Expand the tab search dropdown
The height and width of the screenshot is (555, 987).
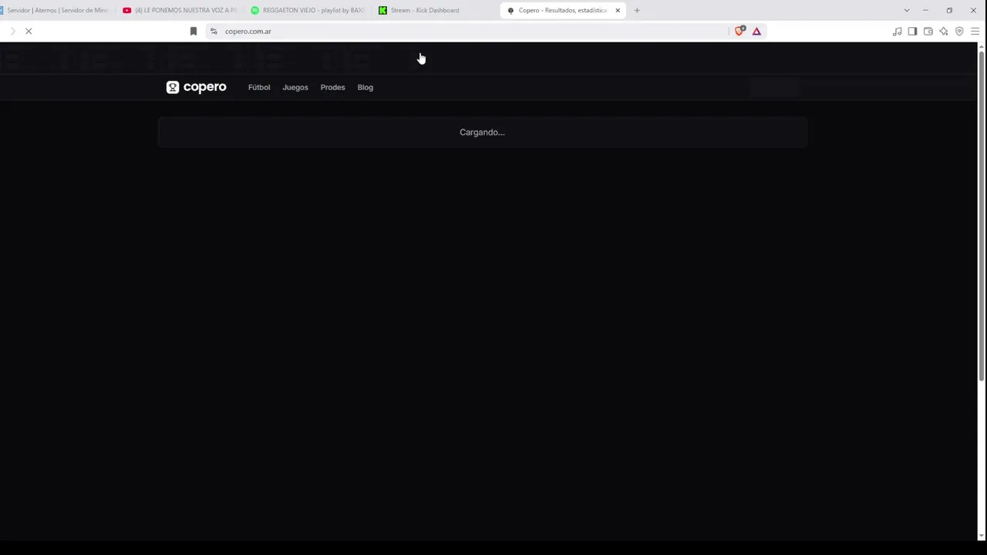click(x=907, y=10)
